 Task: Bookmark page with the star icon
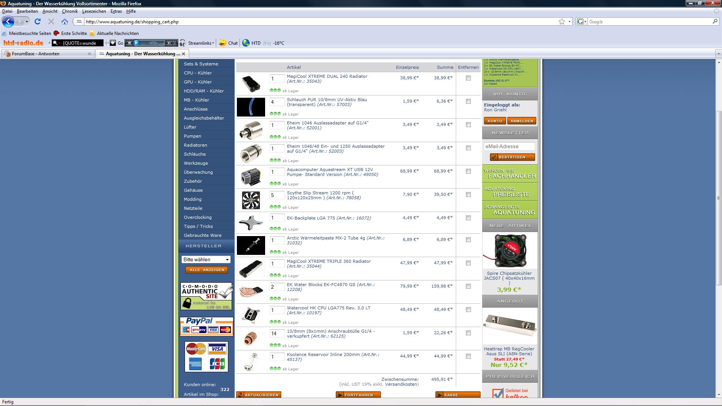pos(561,21)
